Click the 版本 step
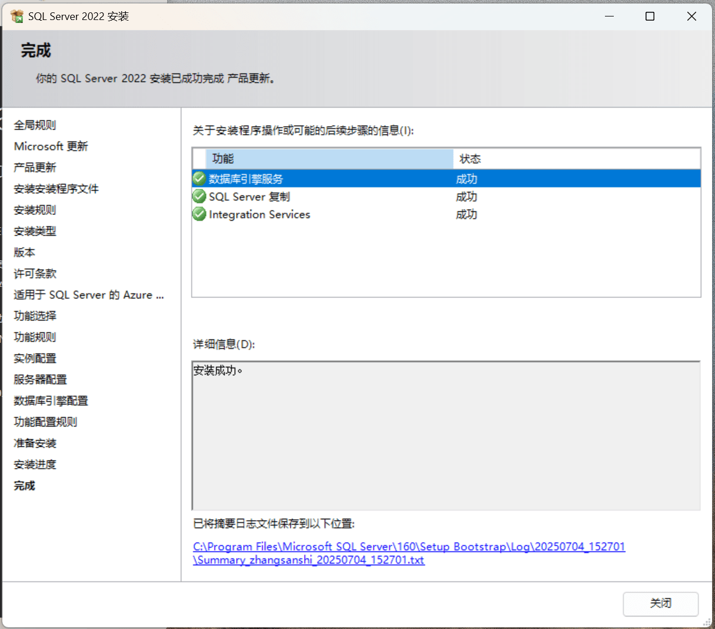 point(24,252)
